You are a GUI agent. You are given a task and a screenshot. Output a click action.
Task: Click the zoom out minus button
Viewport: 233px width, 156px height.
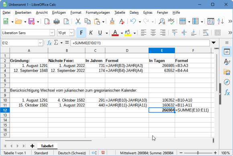pos(181,153)
